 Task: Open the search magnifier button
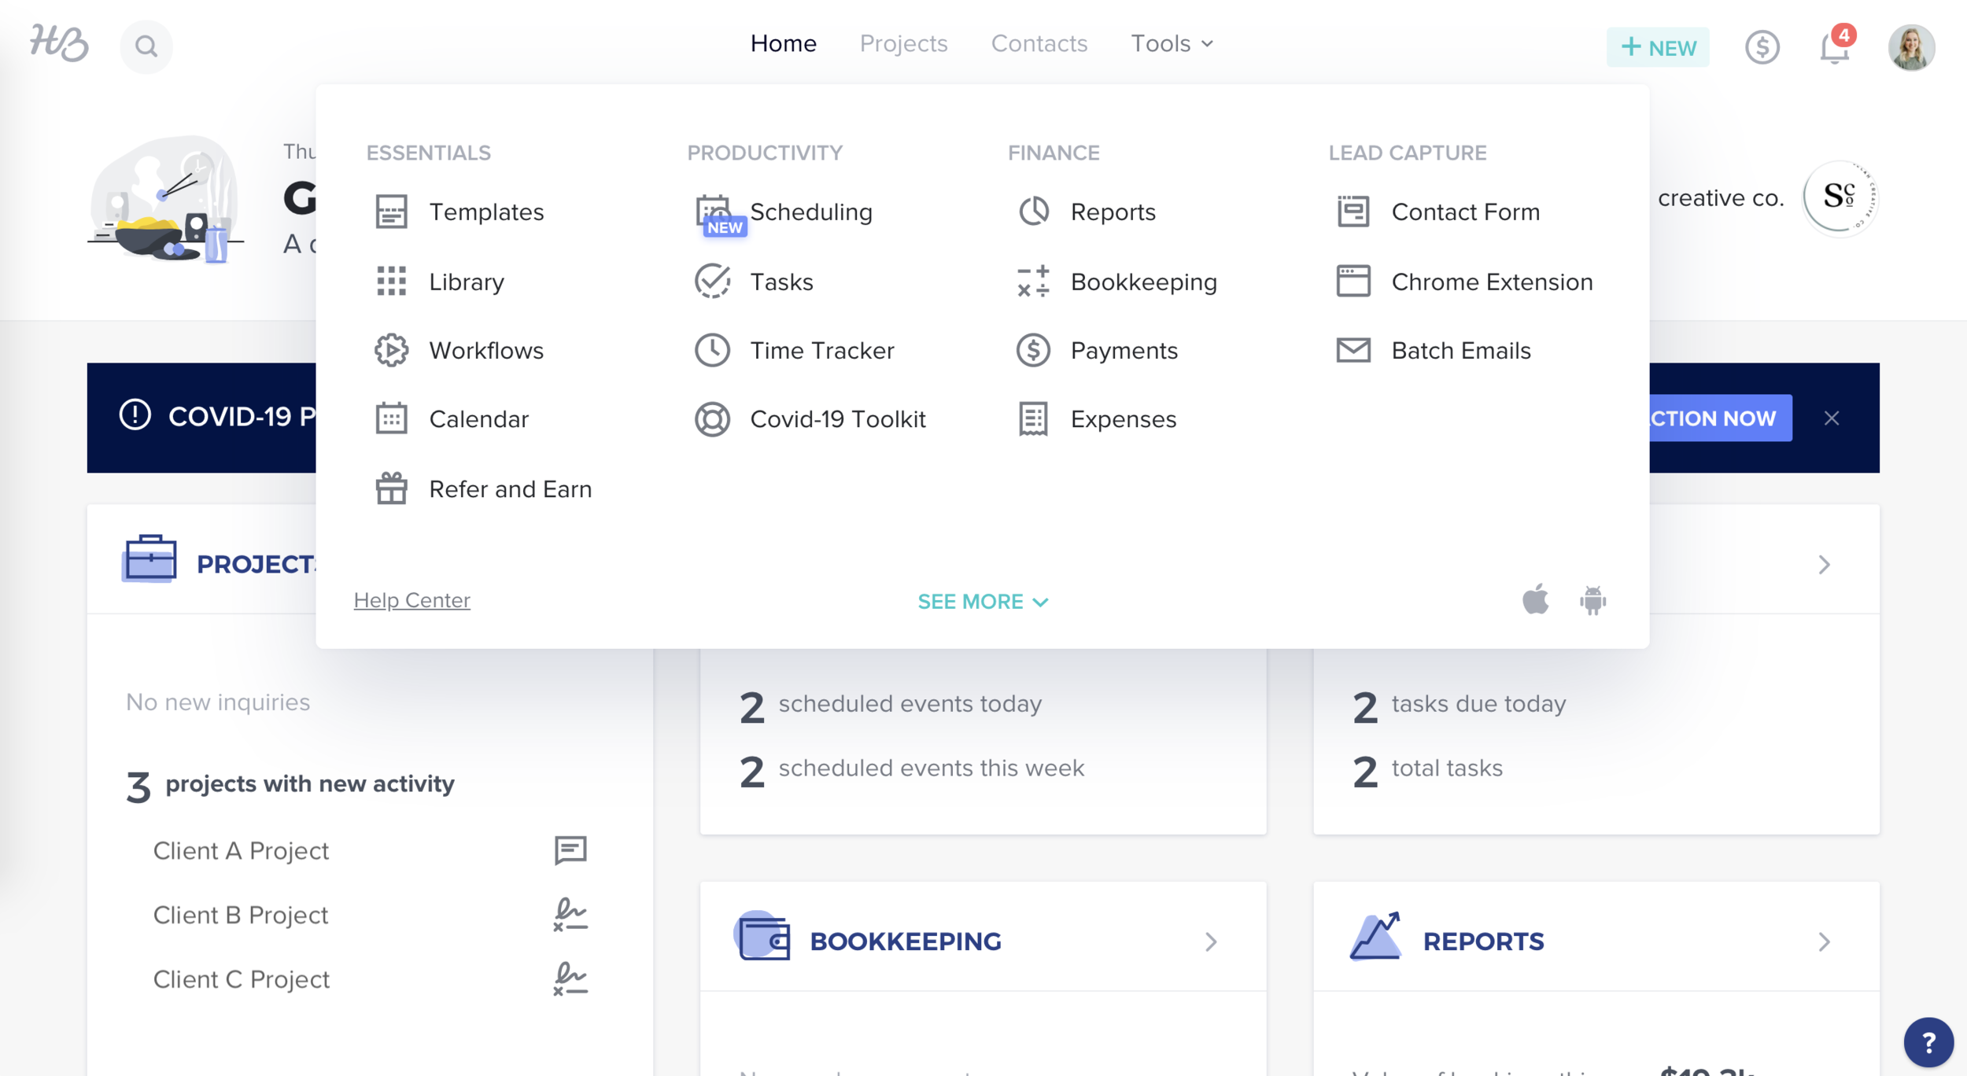(x=146, y=46)
